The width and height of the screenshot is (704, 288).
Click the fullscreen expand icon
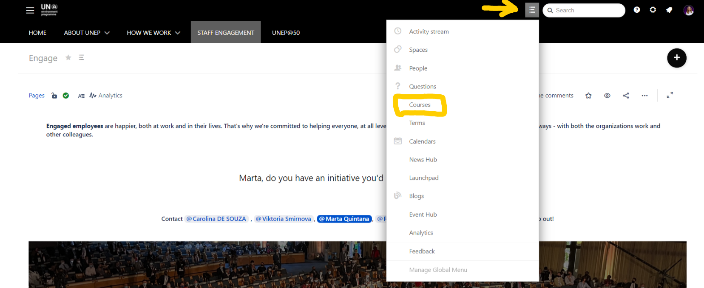pyautogui.click(x=670, y=95)
